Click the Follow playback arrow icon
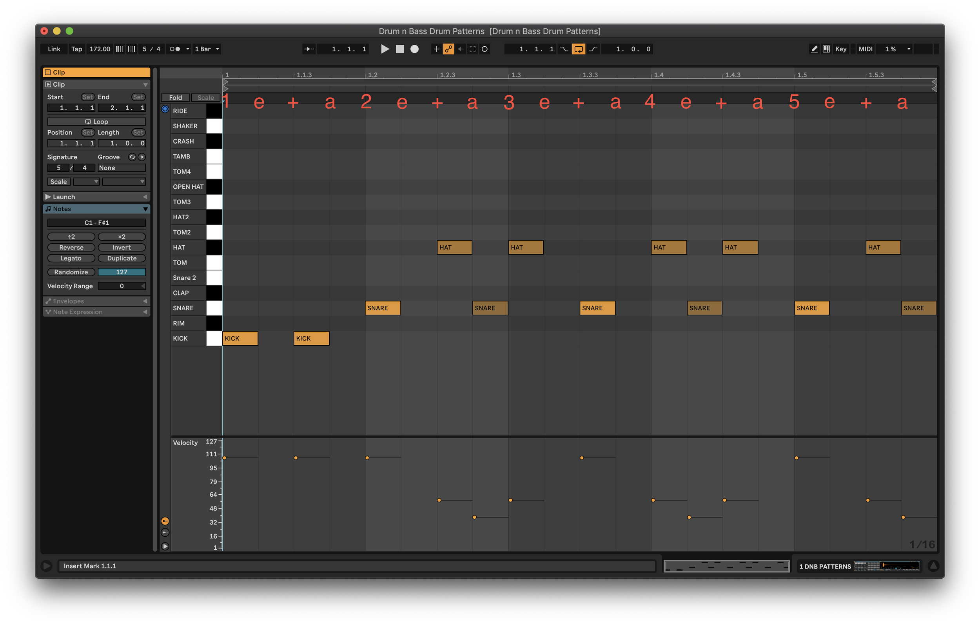Image resolution: width=980 pixels, height=625 pixels. [x=309, y=49]
